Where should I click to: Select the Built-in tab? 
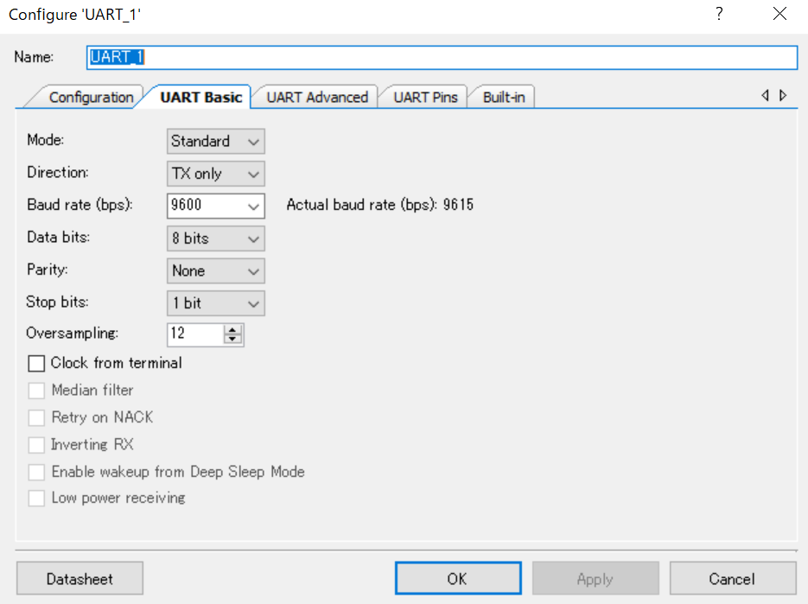[x=503, y=97]
